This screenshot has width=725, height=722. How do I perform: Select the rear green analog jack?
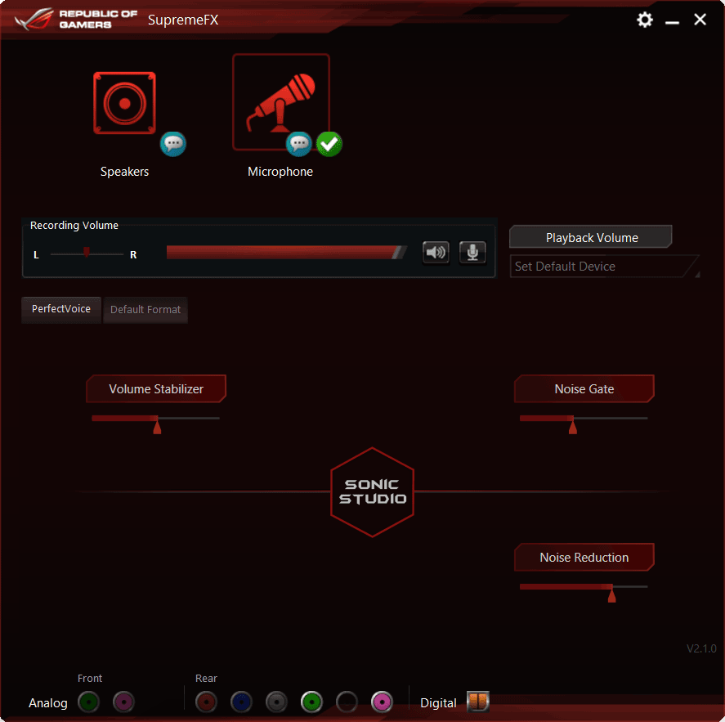coord(311,702)
